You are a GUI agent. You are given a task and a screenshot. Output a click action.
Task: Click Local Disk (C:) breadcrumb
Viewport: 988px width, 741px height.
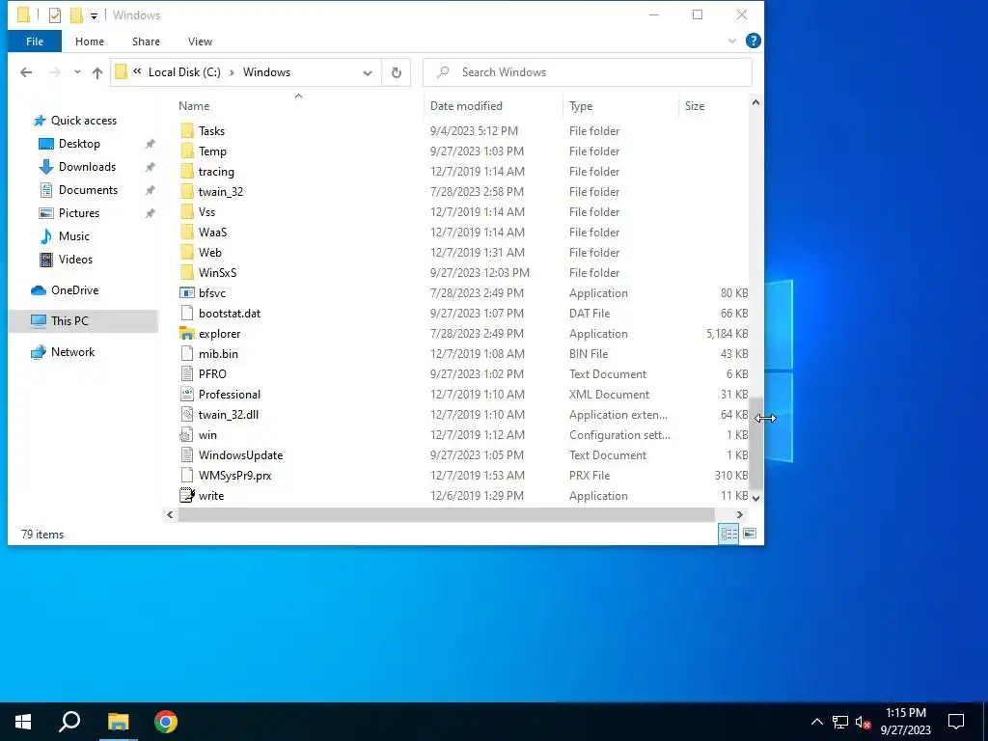click(184, 72)
